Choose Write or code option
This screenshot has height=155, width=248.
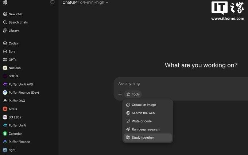tap(148, 121)
